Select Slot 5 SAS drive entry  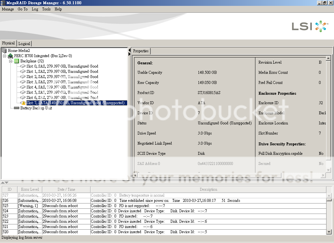(62, 92)
